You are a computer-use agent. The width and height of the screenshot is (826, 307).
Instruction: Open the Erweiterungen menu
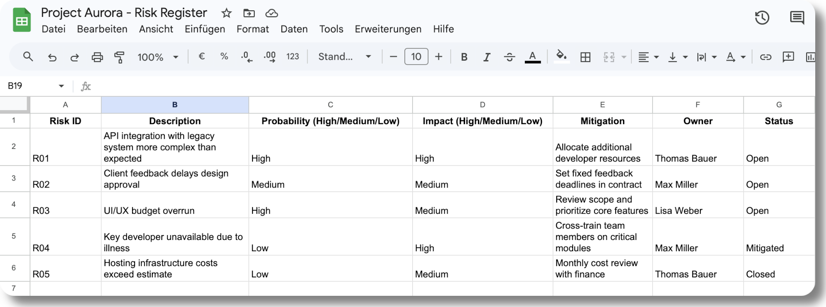(x=388, y=29)
